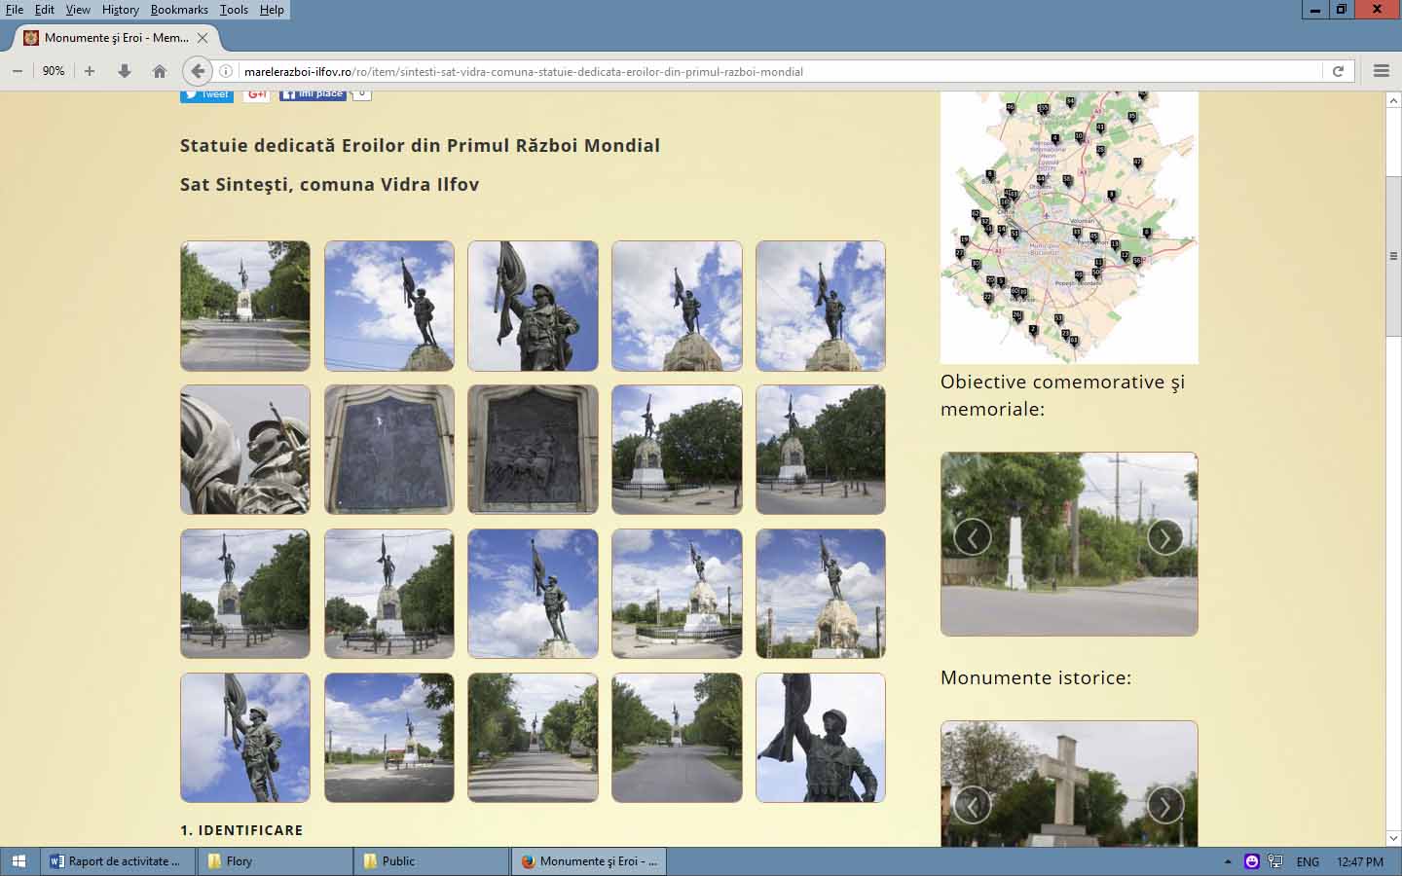Open the Bookmarks menu
The image size is (1402, 876).
pos(179,10)
